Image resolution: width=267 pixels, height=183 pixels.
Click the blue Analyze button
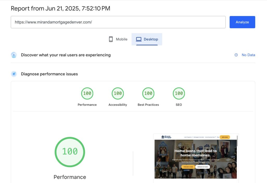(242, 22)
